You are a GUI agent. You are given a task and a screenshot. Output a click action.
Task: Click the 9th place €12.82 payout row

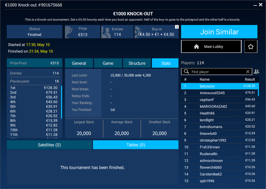coord(34,125)
